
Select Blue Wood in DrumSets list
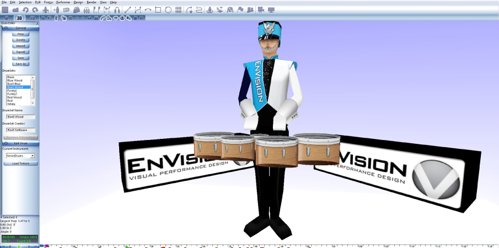pyautogui.click(x=15, y=80)
